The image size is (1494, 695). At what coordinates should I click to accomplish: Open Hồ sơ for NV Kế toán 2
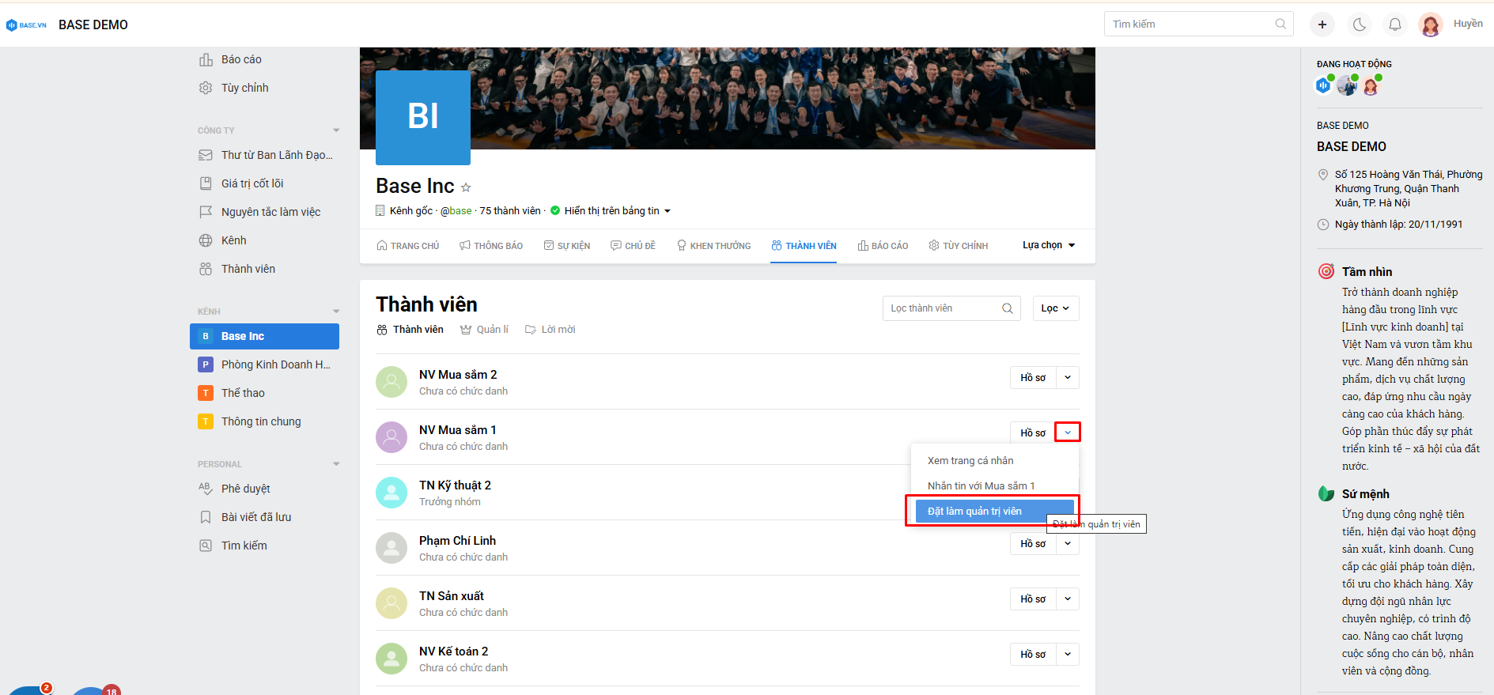point(1033,654)
